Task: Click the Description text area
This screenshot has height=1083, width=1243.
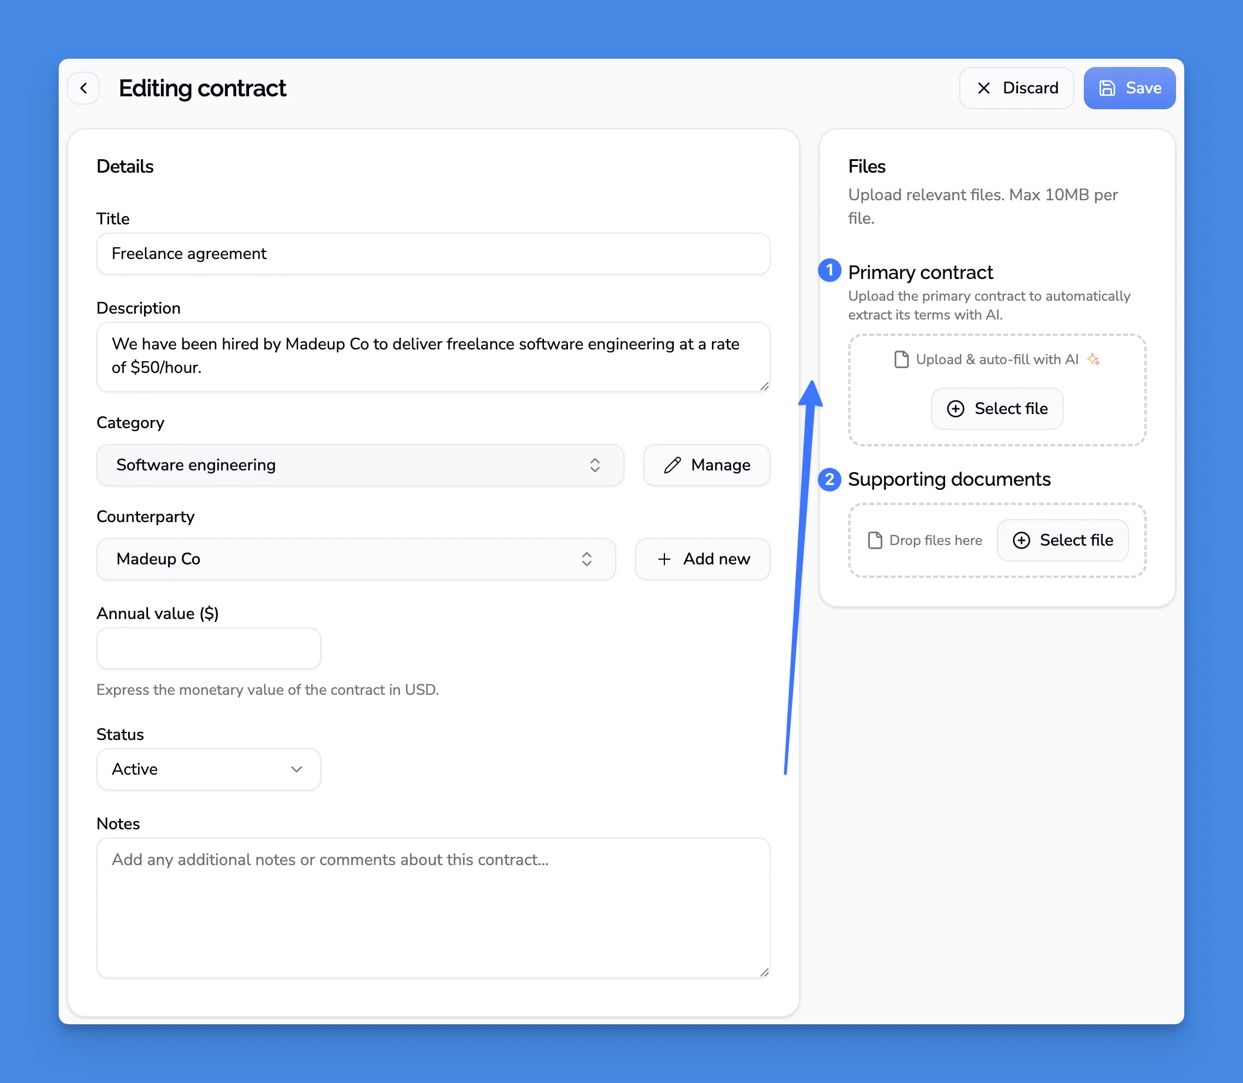Action: tap(433, 356)
